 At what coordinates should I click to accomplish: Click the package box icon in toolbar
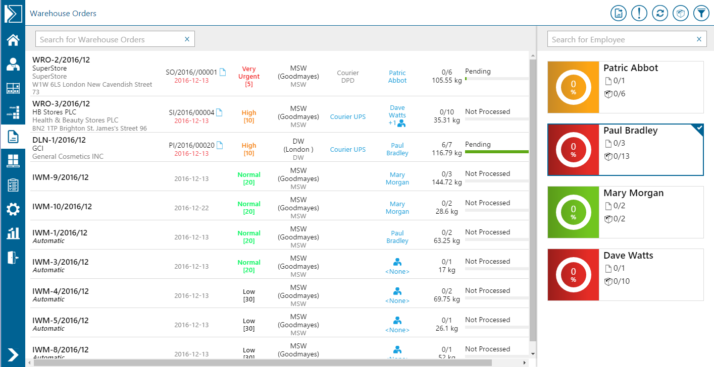point(680,13)
